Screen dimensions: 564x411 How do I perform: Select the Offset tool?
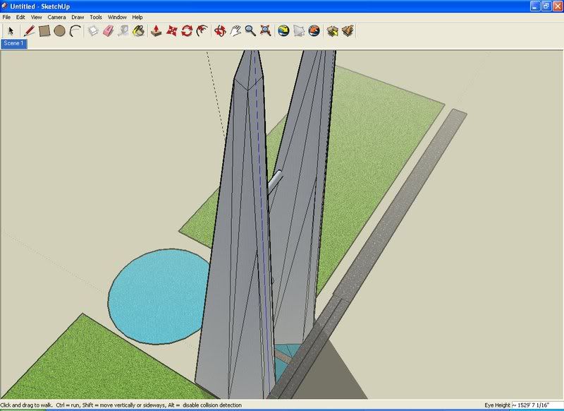[202, 30]
